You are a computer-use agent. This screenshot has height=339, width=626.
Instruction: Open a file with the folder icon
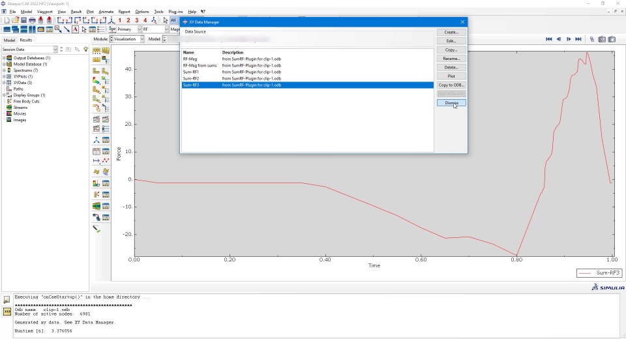[x=15, y=20]
